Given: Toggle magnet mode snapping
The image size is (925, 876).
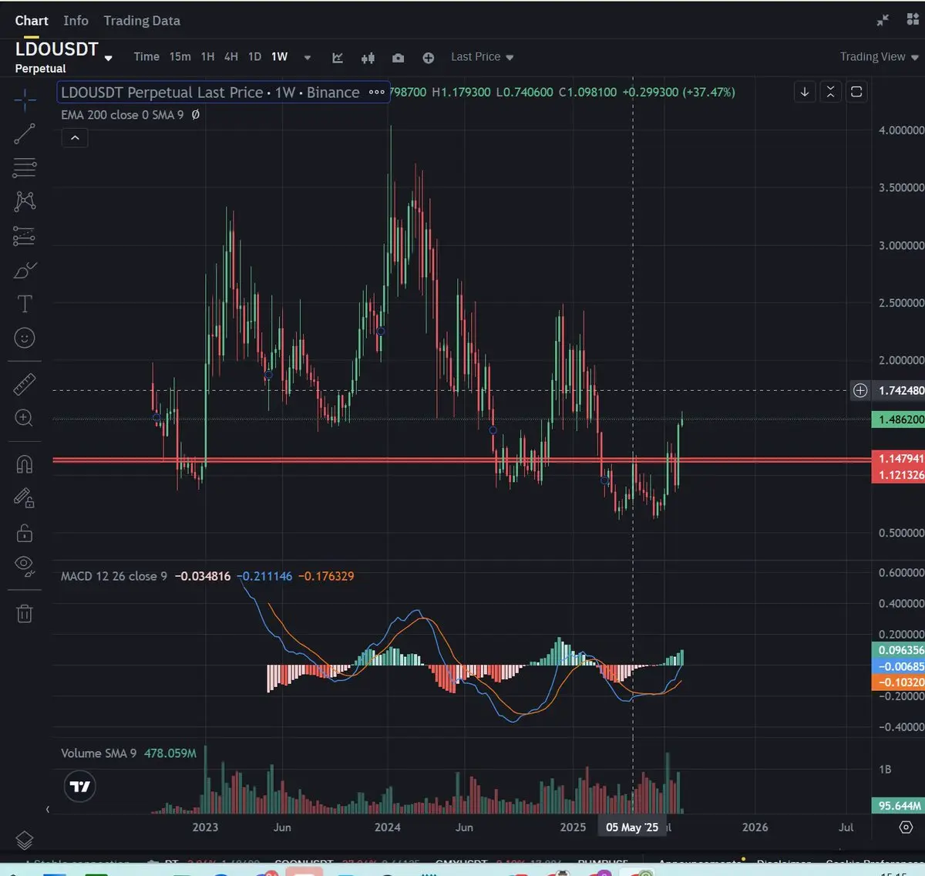Looking at the screenshot, I should point(25,463).
